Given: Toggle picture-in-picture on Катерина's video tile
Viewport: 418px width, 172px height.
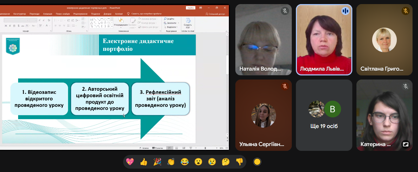Looking at the screenshot, I should click(405, 144).
